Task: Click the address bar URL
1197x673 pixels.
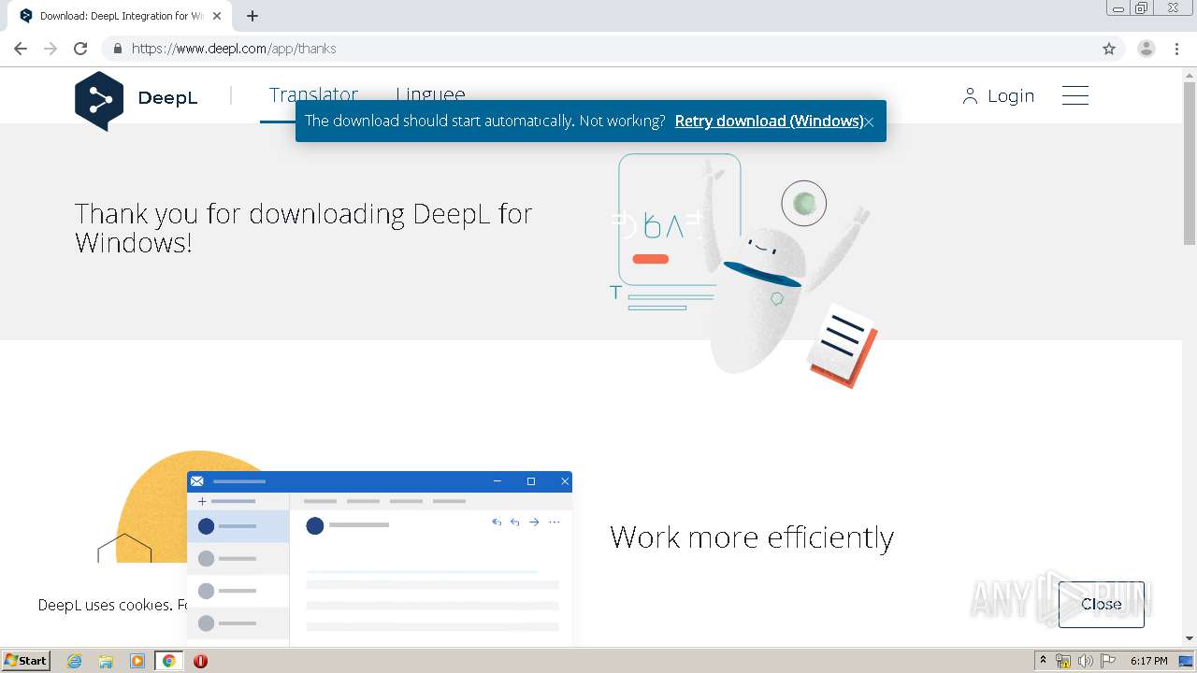Action: pyautogui.click(x=234, y=49)
